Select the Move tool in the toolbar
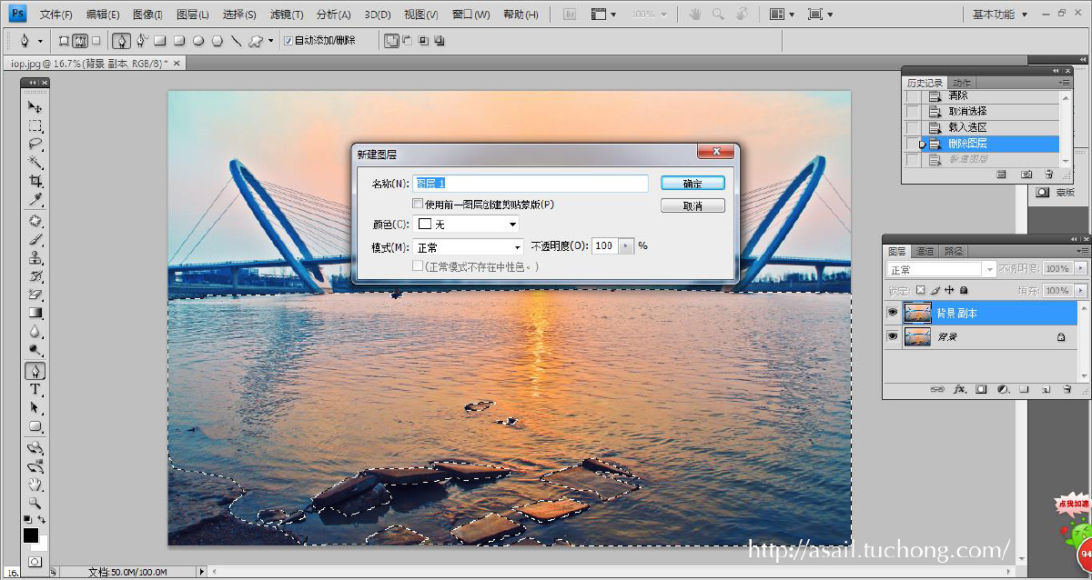This screenshot has height=580, width=1092. point(35,107)
